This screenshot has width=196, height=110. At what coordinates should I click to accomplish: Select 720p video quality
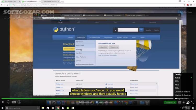(x=183, y=81)
